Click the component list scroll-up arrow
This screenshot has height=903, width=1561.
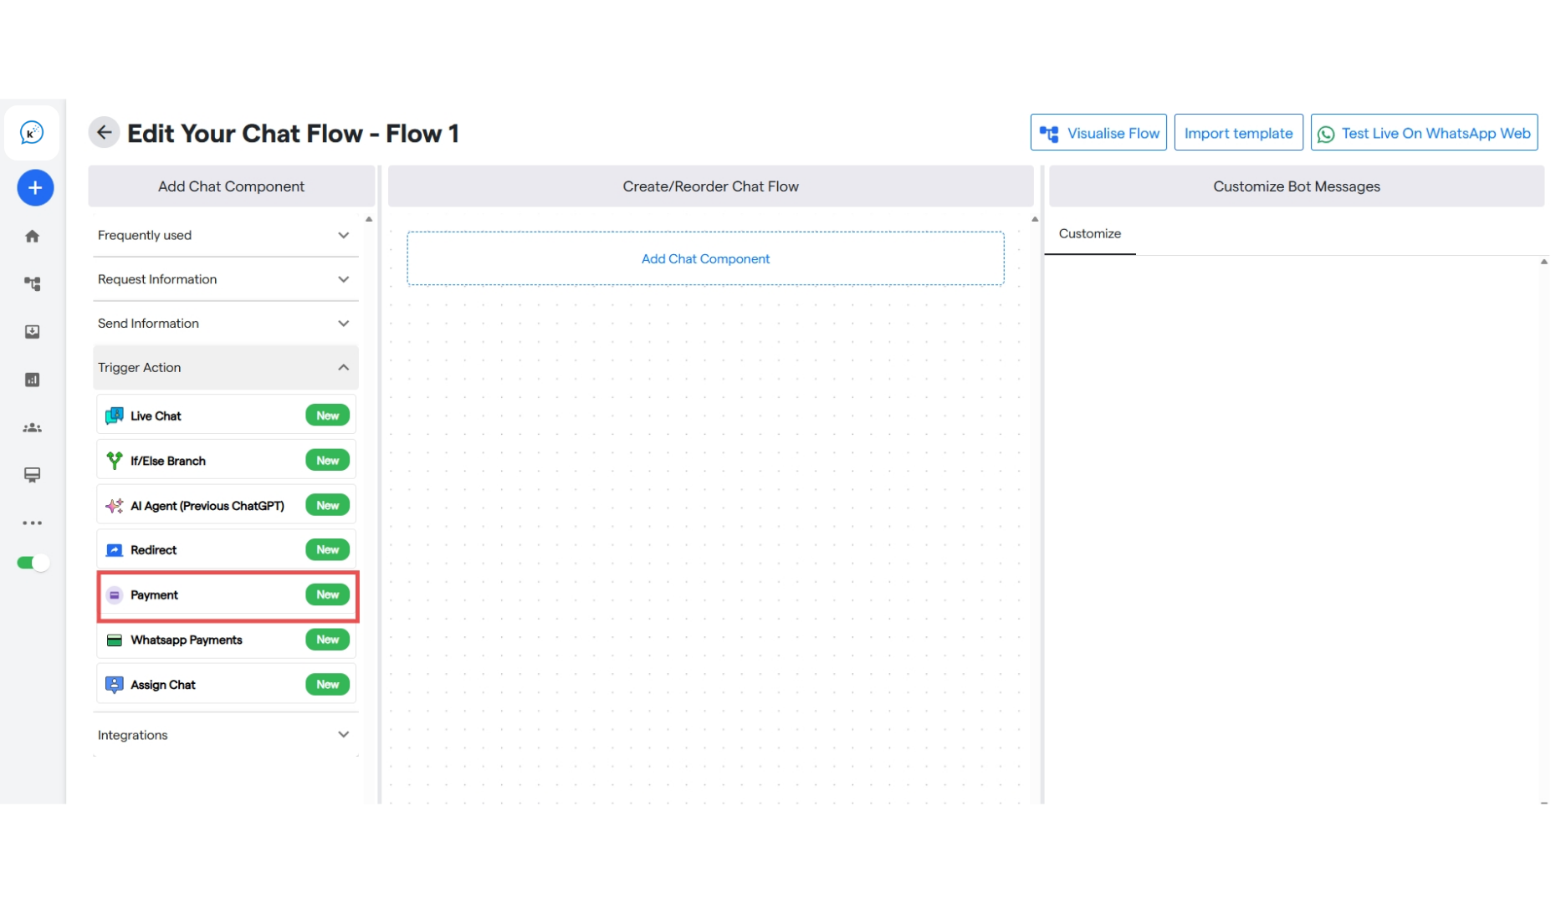coord(369,219)
